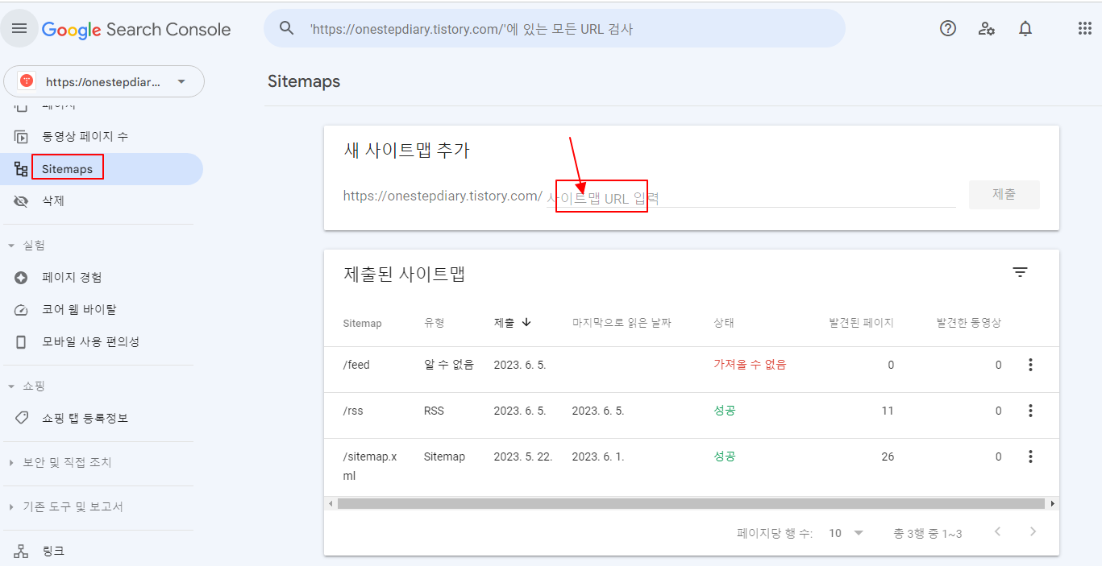Image resolution: width=1102 pixels, height=566 pixels.
Task: Open more options for /sitemap.xml row
Action: tap(1029, 457)
